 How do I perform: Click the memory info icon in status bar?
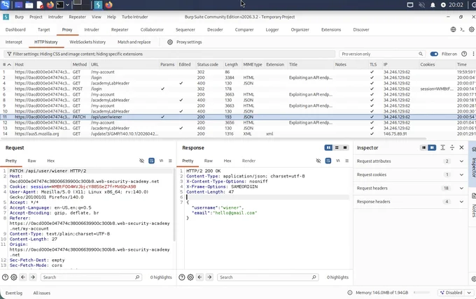tap(350, 293)
